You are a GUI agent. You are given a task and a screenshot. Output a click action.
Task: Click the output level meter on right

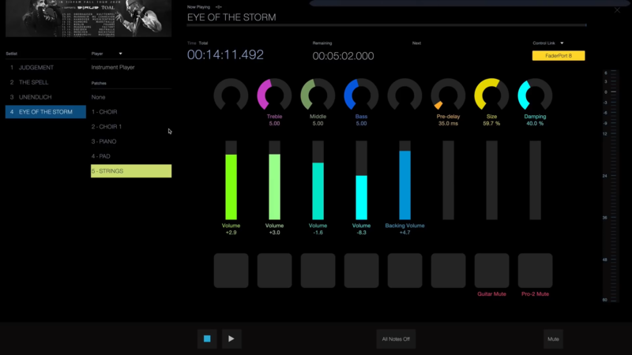click(613, 186)
